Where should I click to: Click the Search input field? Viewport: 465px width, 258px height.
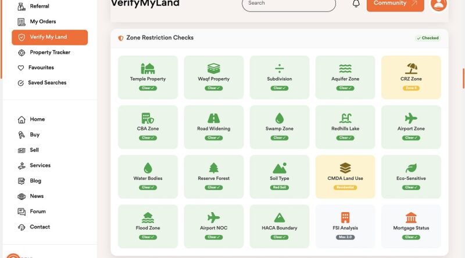point(289,4)
